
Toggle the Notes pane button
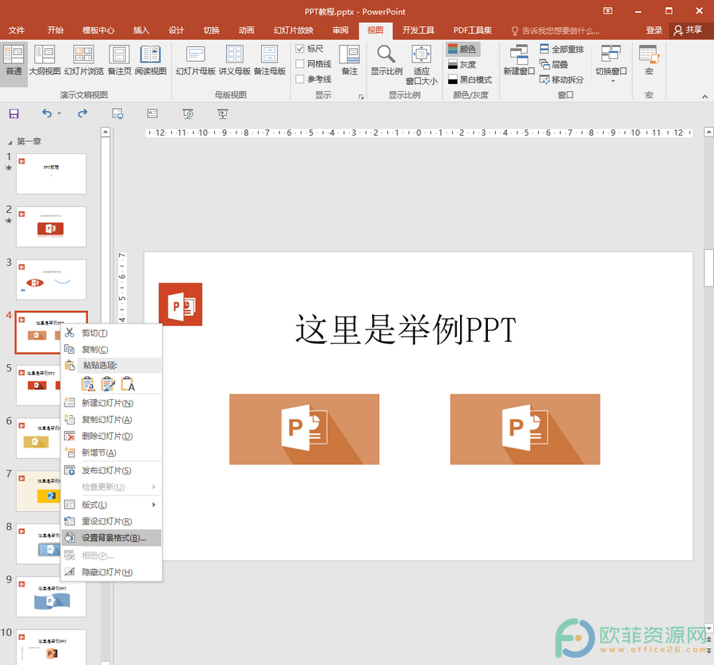(x=349, y=60)
